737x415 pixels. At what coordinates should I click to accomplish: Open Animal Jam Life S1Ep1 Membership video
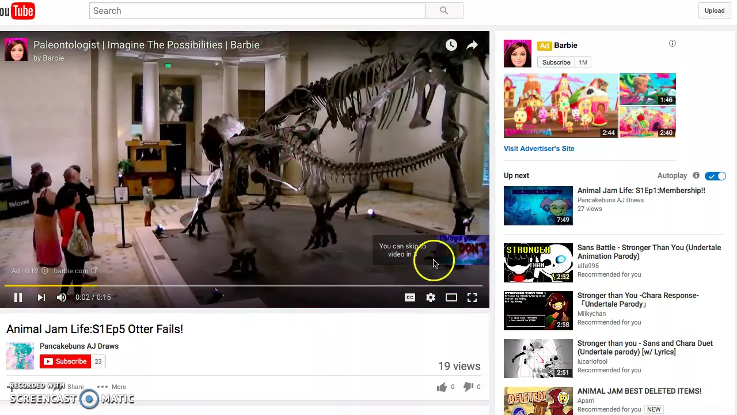pyautogui.click(x=641, y=191)
